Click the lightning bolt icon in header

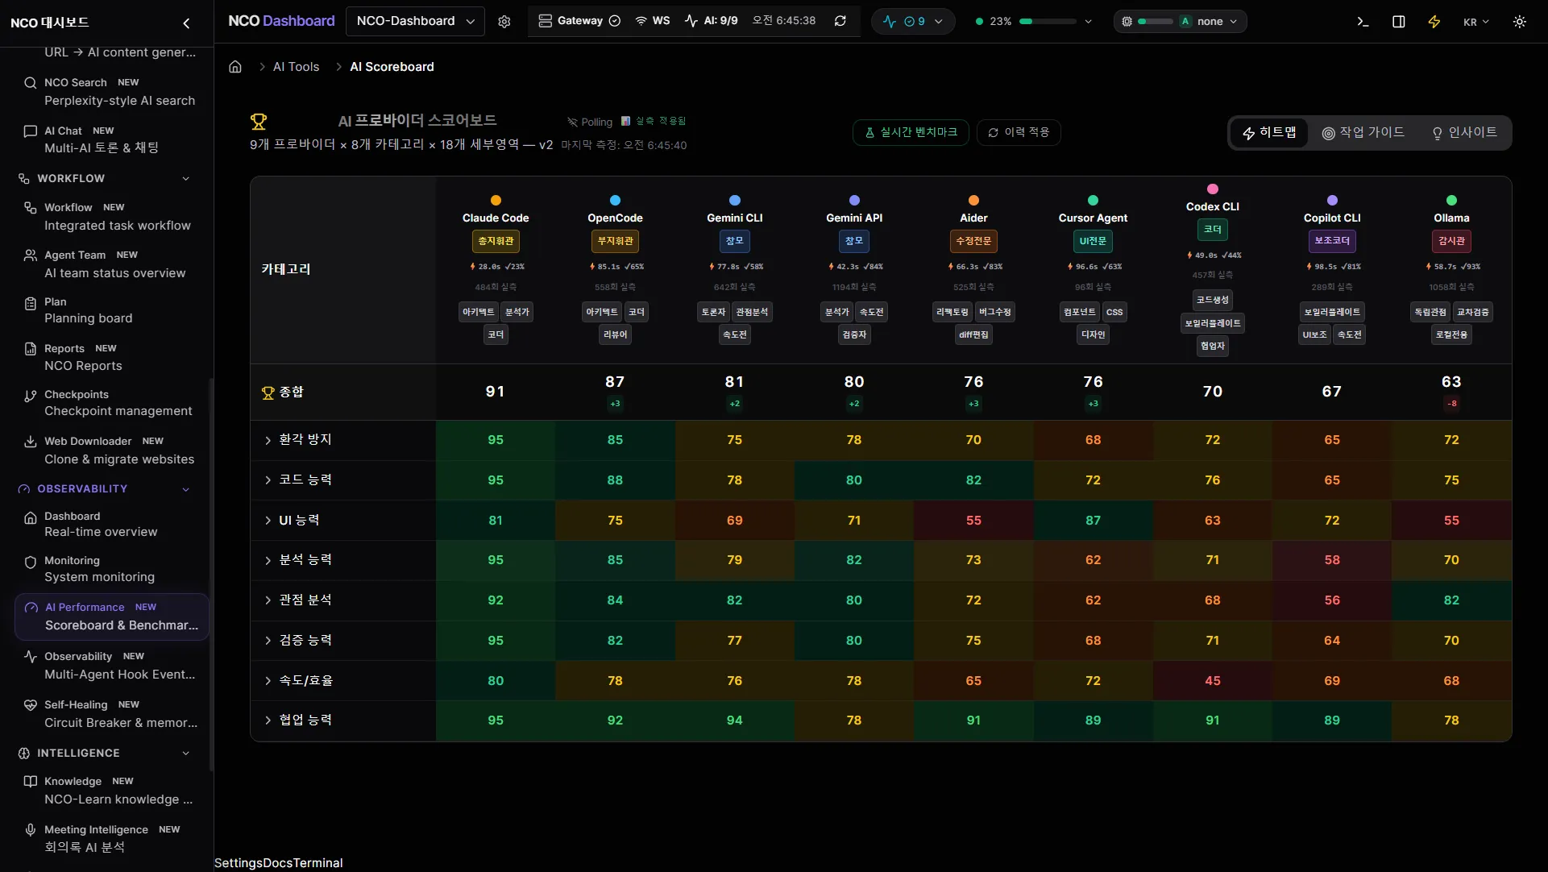[1434, 22]
